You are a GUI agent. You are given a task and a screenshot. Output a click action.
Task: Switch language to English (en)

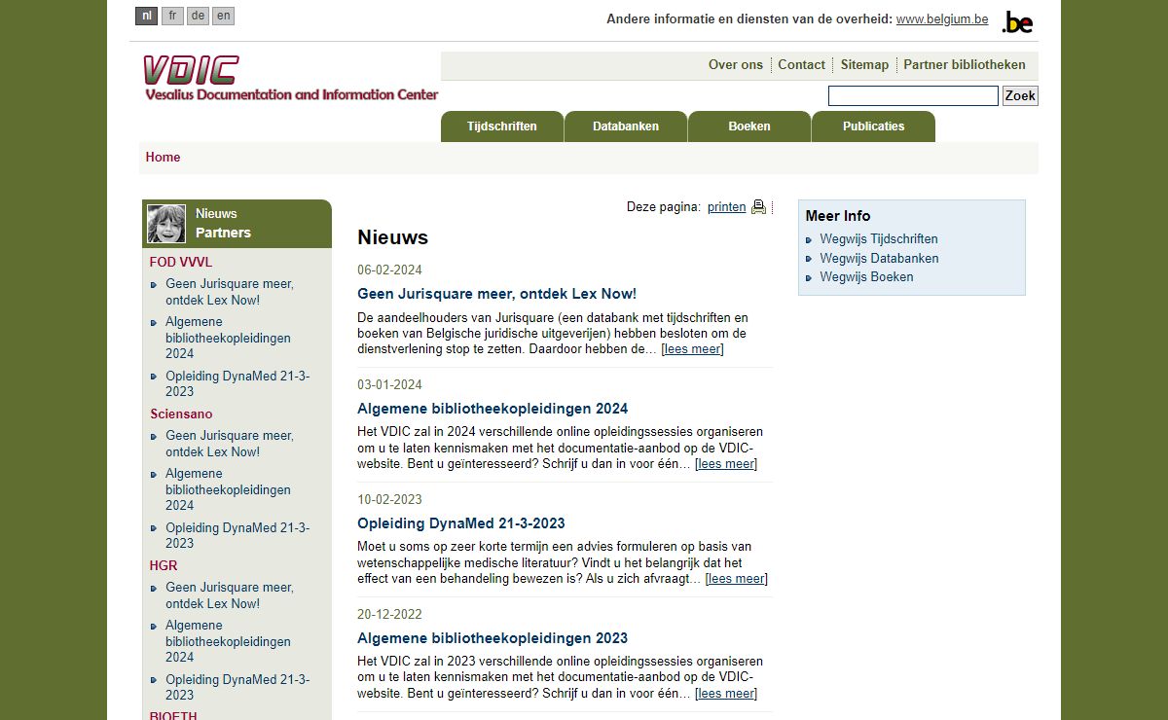pyautogui.click(x=223, y=16)
